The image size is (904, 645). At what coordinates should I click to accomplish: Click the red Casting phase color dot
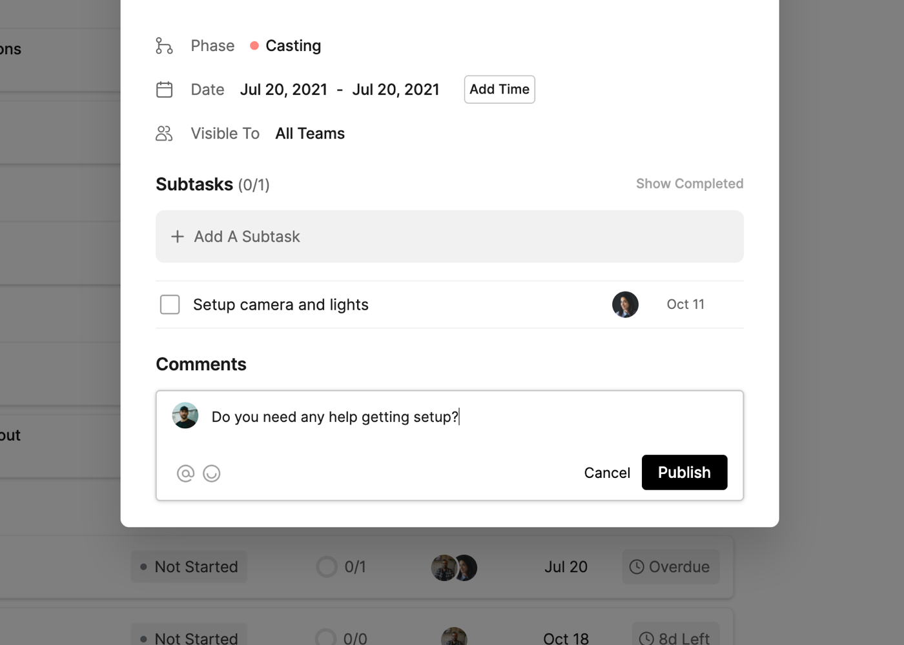click(x=254, y=46)
